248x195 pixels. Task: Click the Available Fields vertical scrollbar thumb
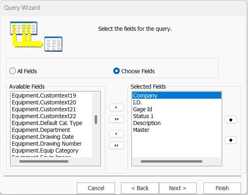tap(96, 119)
